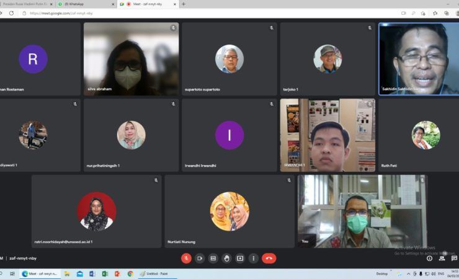The width and height of the screenshot is (459, 279).
Task: Select your own 'You' video tile
Action: (x=362, y=211)
